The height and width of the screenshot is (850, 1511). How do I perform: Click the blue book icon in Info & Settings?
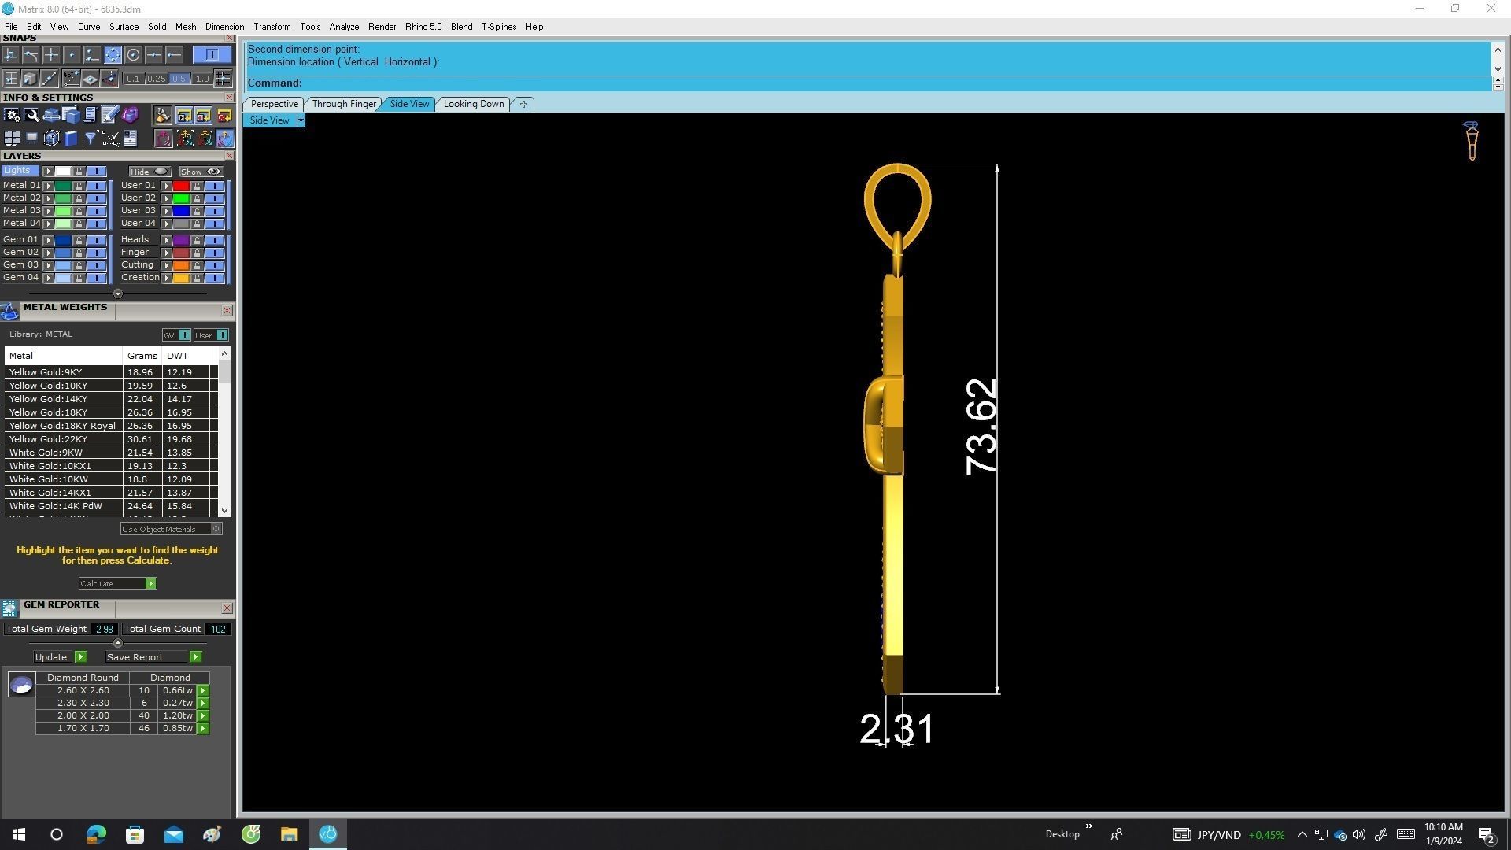71,139
